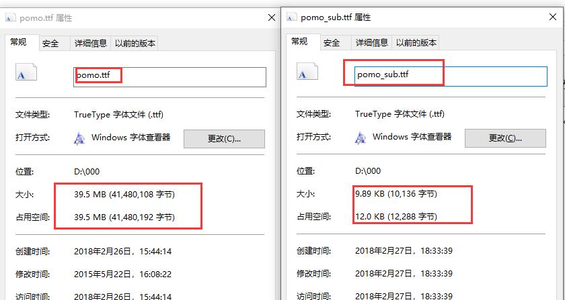The image size is (565, 300).
Task: Click 更改(C)... button in pomo.ttf dialog
Action: (x=224, y=139)
